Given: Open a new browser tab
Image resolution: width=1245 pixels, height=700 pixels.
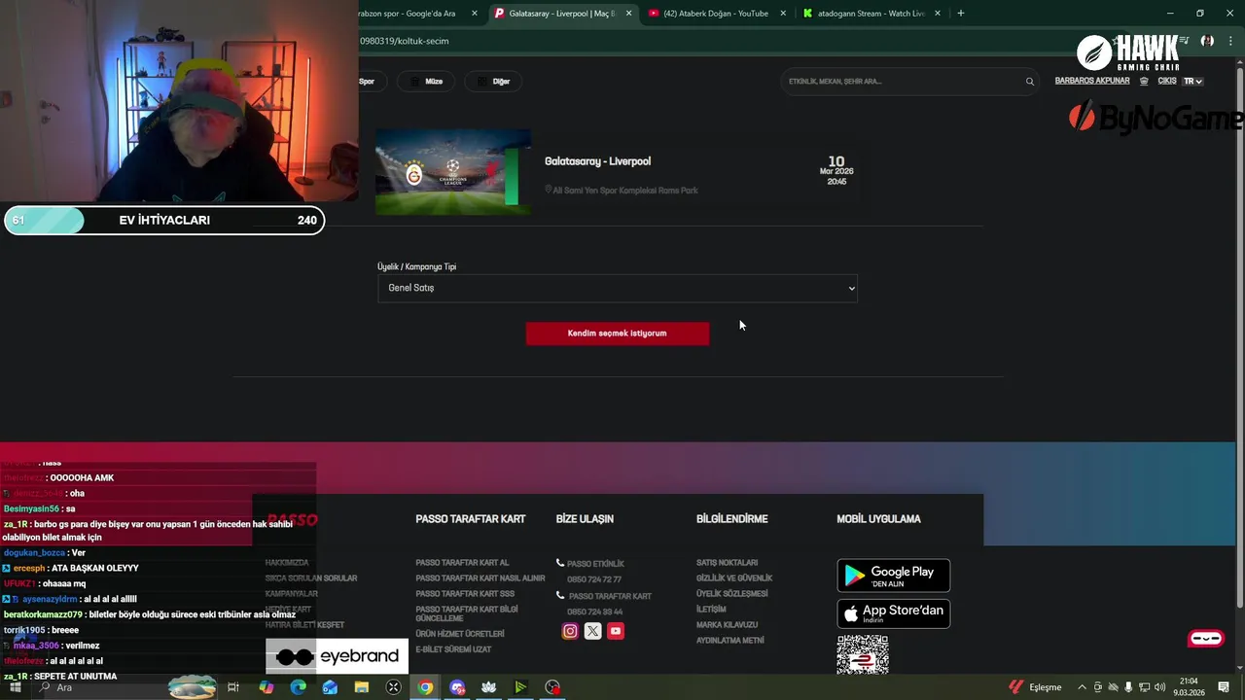Looking at the screenshot, I should pyautogui.click(x=961, y=14).
